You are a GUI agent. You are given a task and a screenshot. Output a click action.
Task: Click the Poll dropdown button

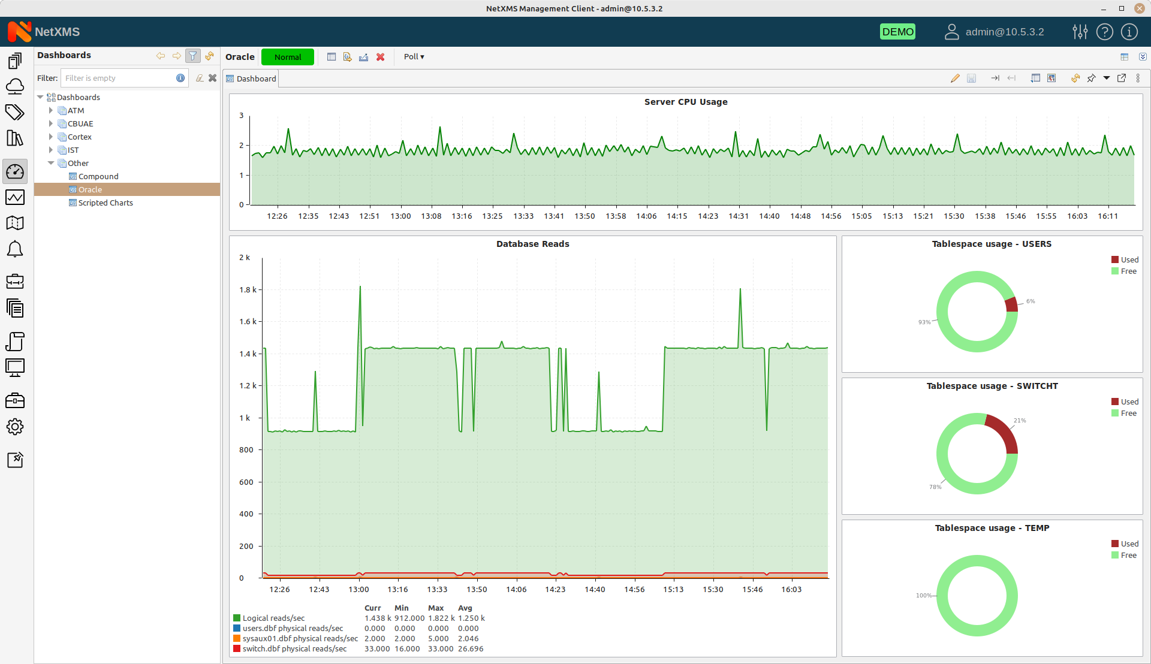pos(412,56)
